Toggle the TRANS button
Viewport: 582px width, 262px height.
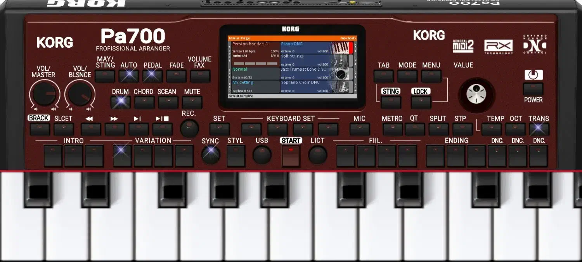[539, 129]
